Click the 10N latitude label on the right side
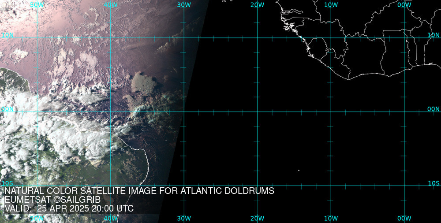 point(434,35)
